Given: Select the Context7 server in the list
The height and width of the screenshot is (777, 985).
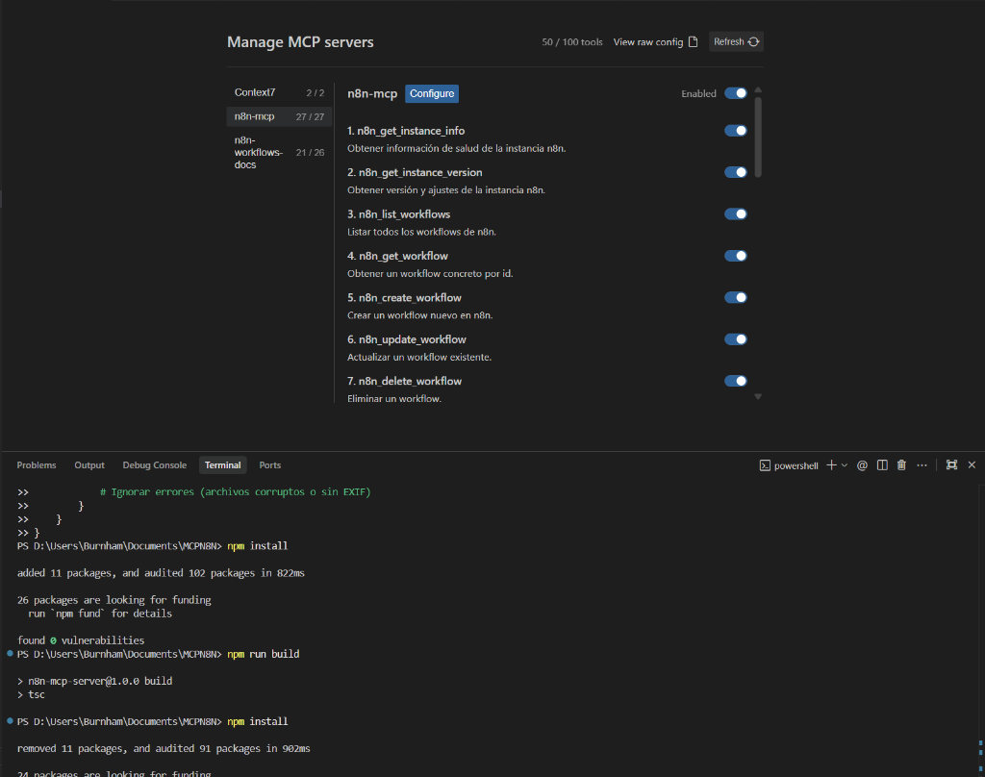Looking at the screenshot, I should [279, 92].
